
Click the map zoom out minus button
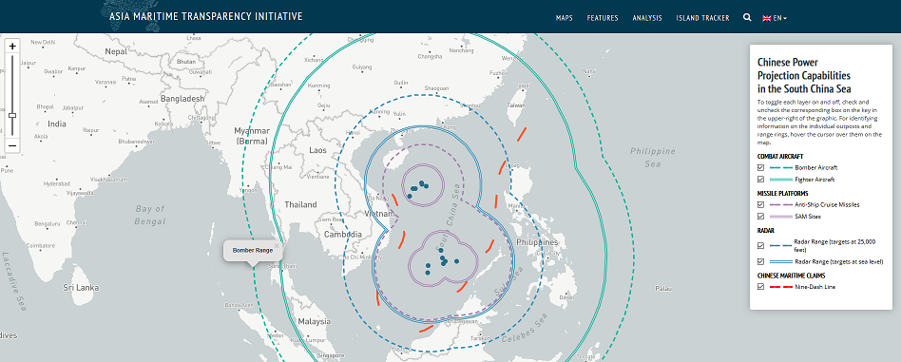12,146
